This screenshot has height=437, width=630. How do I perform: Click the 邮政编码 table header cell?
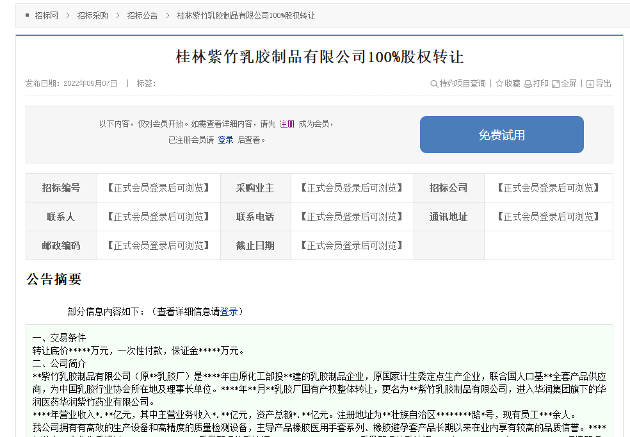61,245
